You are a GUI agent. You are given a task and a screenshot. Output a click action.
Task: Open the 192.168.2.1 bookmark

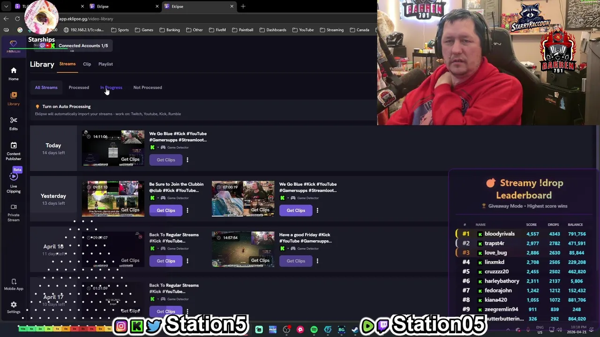click(84, 30)
